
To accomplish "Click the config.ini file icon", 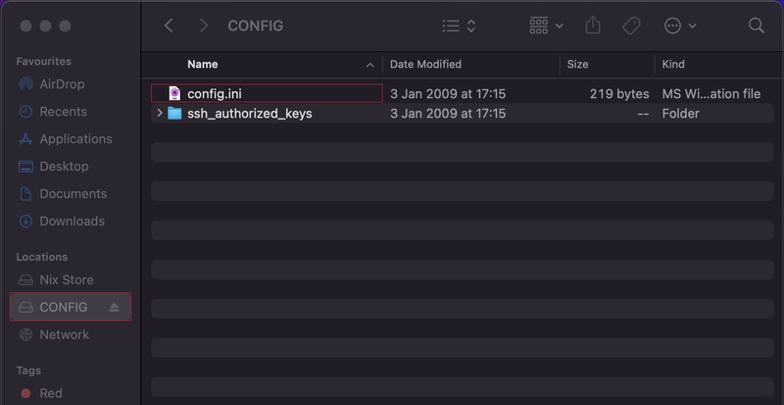I will tap(174, 93).
